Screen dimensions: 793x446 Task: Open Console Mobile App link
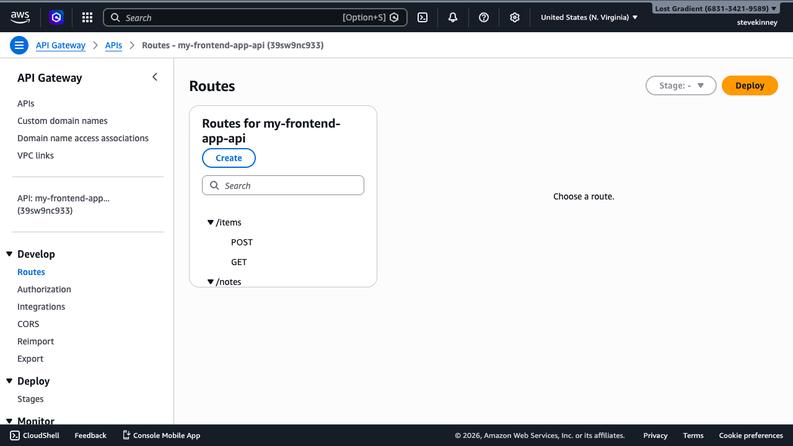coord(162,435)
